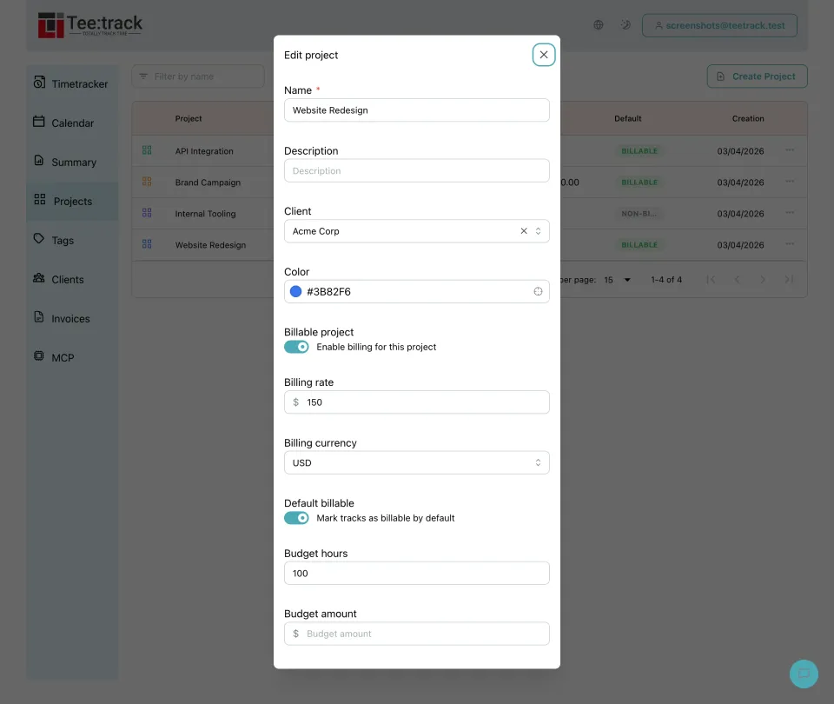
Task: Click the color hex value field
Action: pyautogui.click(x=416, y=292)
